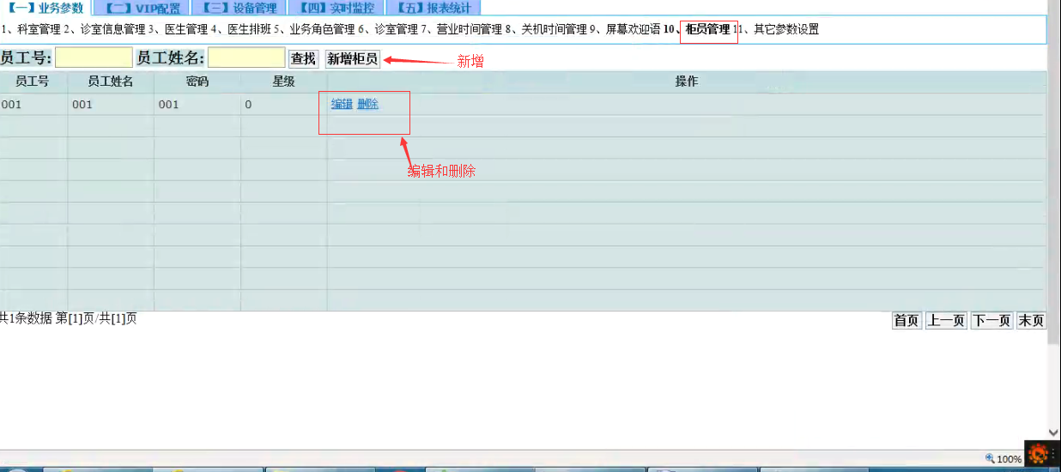The height and width of the screenshot is (472, 1061).
Task: Click the 删除 link for employee 001
Action: coord(367,104)
